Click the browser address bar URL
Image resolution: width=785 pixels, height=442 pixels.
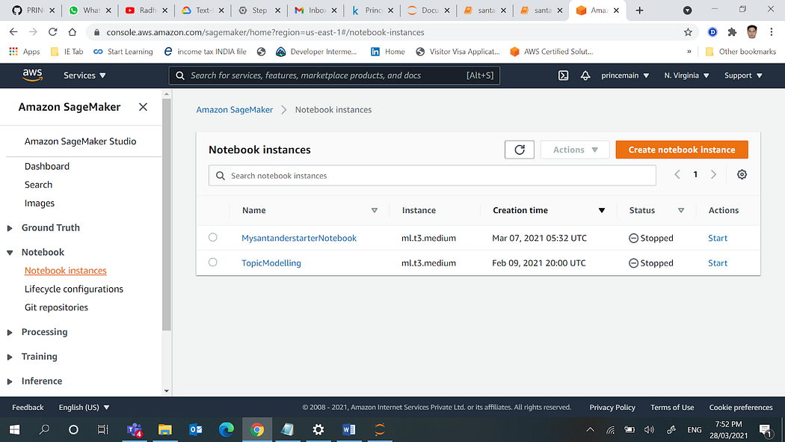[265, 32]
